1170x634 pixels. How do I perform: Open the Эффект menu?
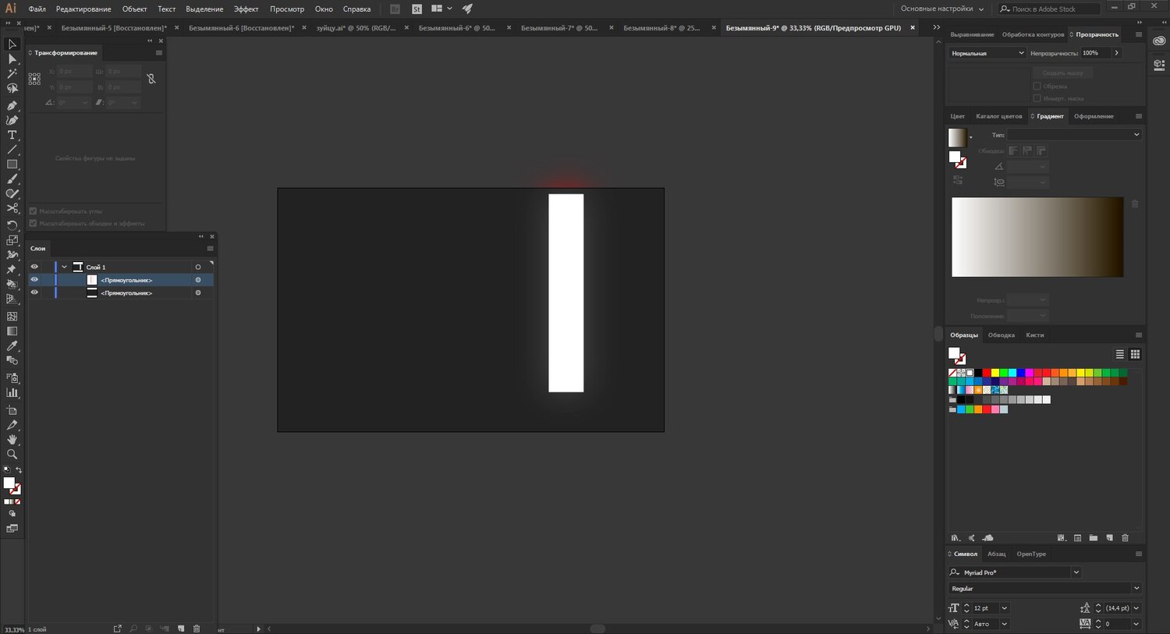[x=246, y=9]
